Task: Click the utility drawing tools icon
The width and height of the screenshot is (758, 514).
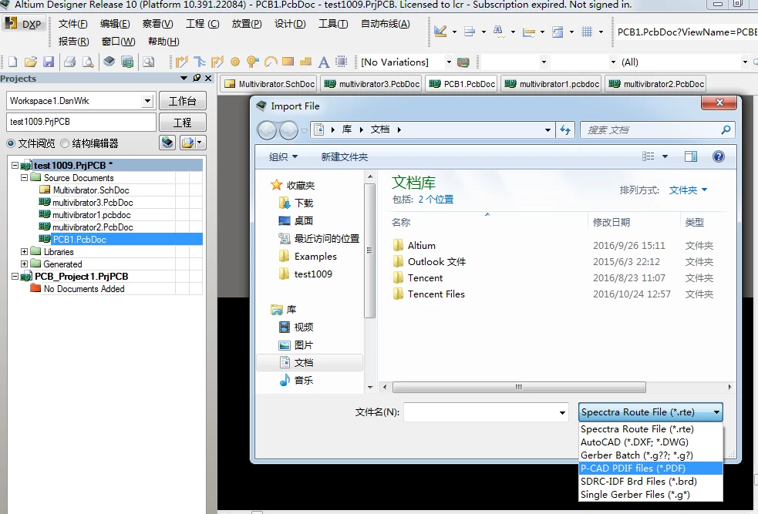Action: pos(440,32)
